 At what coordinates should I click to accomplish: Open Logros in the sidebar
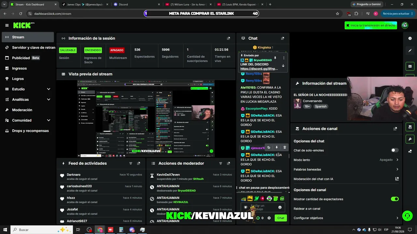click(28, 79)
